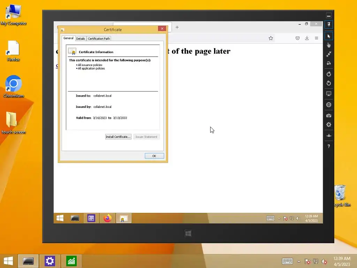The width and height of the screenshot is (357, 268).
Task: Select certificate window on inner taskbar
Action: pos(124,218)
